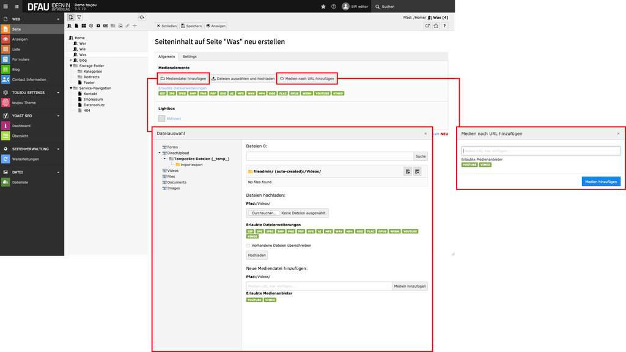Viewport: 626px width, 352px height.
Task: Click the help question mark button
Action: [333, 6]
